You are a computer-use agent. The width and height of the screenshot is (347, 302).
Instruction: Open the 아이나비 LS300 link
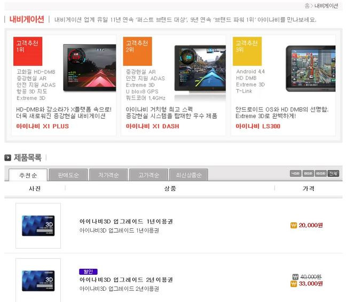(258, 126)
